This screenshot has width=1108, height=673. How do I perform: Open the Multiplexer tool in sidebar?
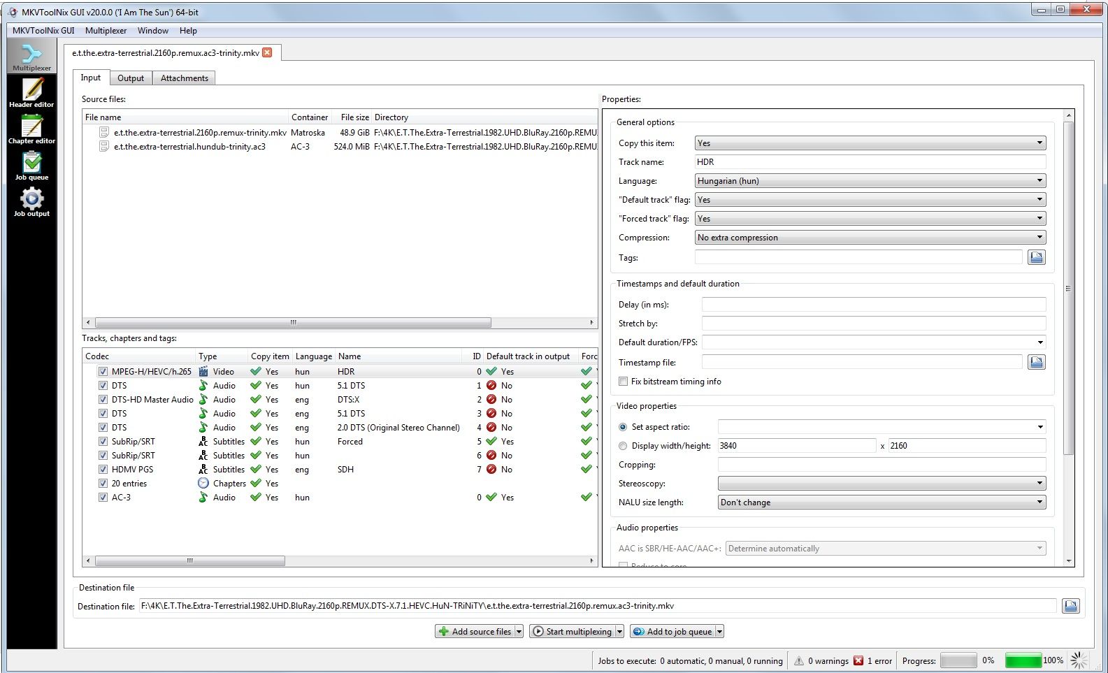(31, 55)
